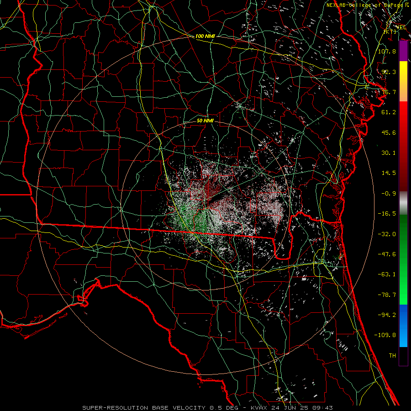Click the 107.8 scale value

point(387,51)
